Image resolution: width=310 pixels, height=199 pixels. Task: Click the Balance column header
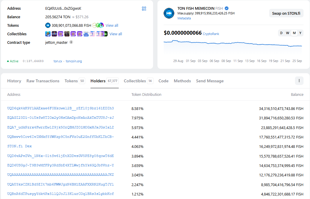point(297,95)
